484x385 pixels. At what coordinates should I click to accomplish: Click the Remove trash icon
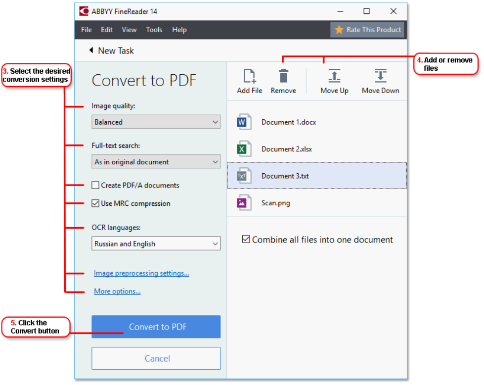click(x=283, y=76)
